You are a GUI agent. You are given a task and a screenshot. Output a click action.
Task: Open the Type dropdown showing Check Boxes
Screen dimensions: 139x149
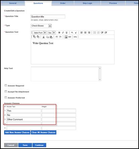[41, 26]
